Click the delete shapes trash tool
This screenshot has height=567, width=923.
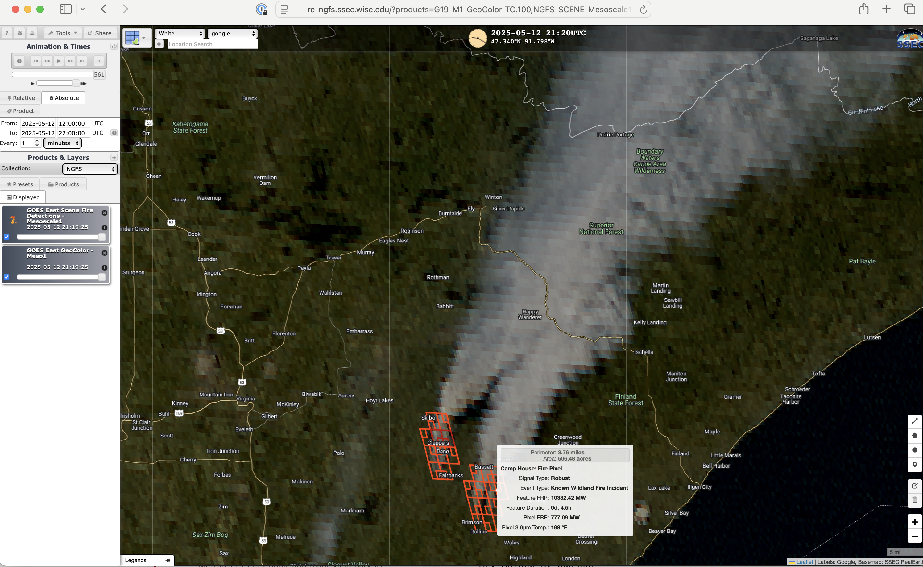[x=914, y=500]
